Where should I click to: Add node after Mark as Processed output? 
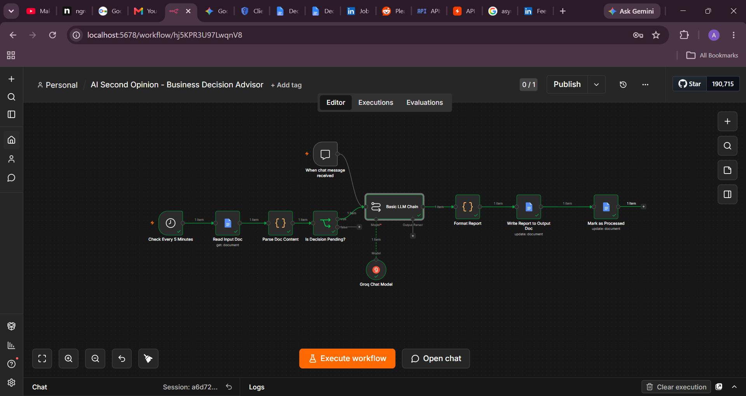point(643,207)
